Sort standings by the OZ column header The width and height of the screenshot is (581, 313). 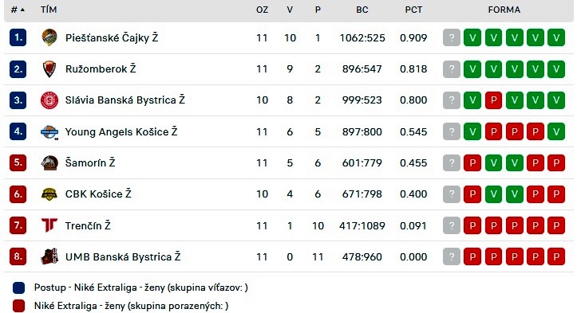click(x=262, y=10)
